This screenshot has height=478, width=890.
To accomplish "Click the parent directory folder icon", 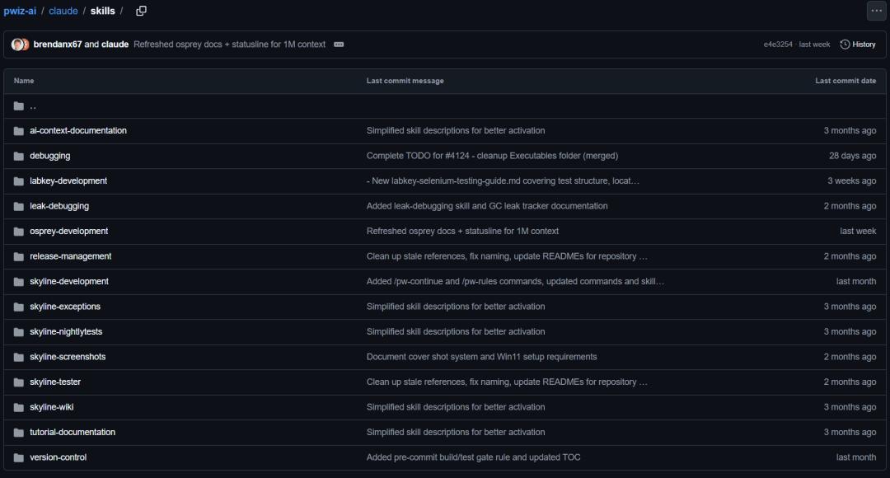I will [x=19, y=106].
